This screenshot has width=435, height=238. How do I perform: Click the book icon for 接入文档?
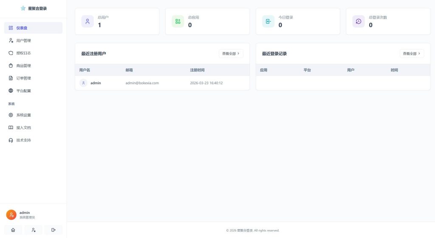(x=11, y=128)
